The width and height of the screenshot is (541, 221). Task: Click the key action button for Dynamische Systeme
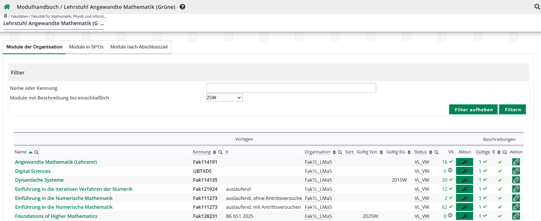(464, 180)
